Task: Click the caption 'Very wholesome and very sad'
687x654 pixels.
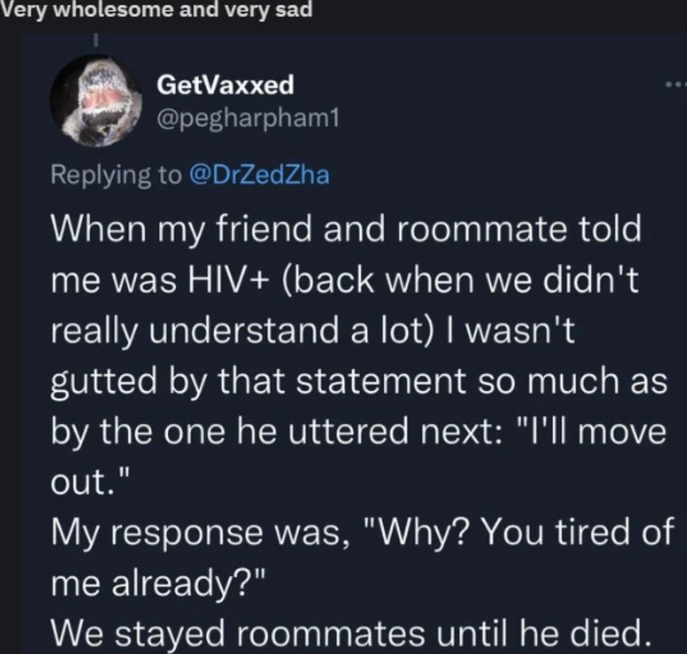Action: (157, 9)
